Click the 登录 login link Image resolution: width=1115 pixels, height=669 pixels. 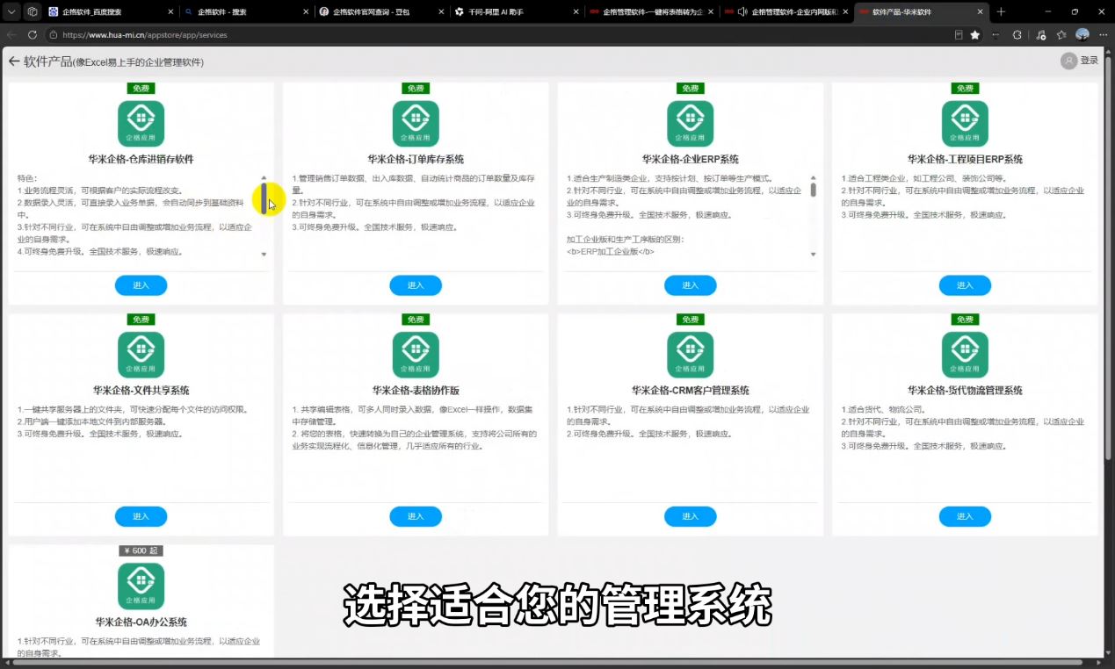(x=1090, y=61)
